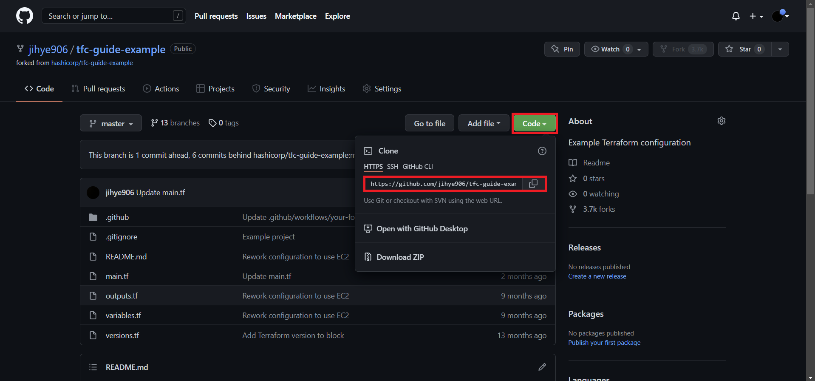Click the Fork button

[683, 49]
